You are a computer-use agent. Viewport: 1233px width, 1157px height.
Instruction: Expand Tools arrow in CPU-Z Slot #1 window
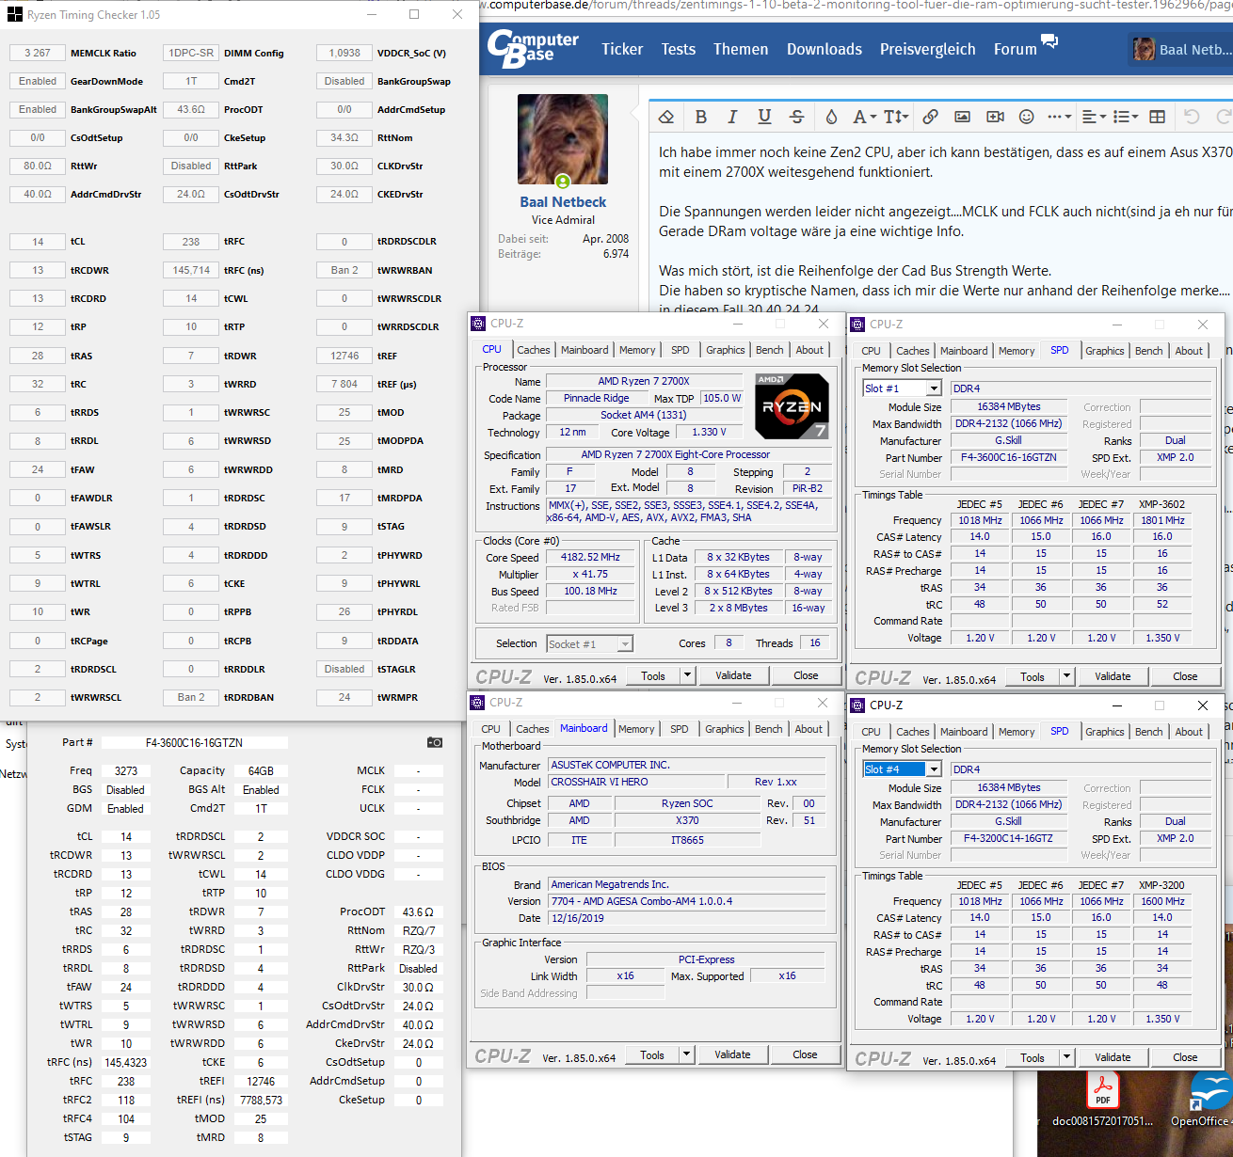tap(1066, 676)
